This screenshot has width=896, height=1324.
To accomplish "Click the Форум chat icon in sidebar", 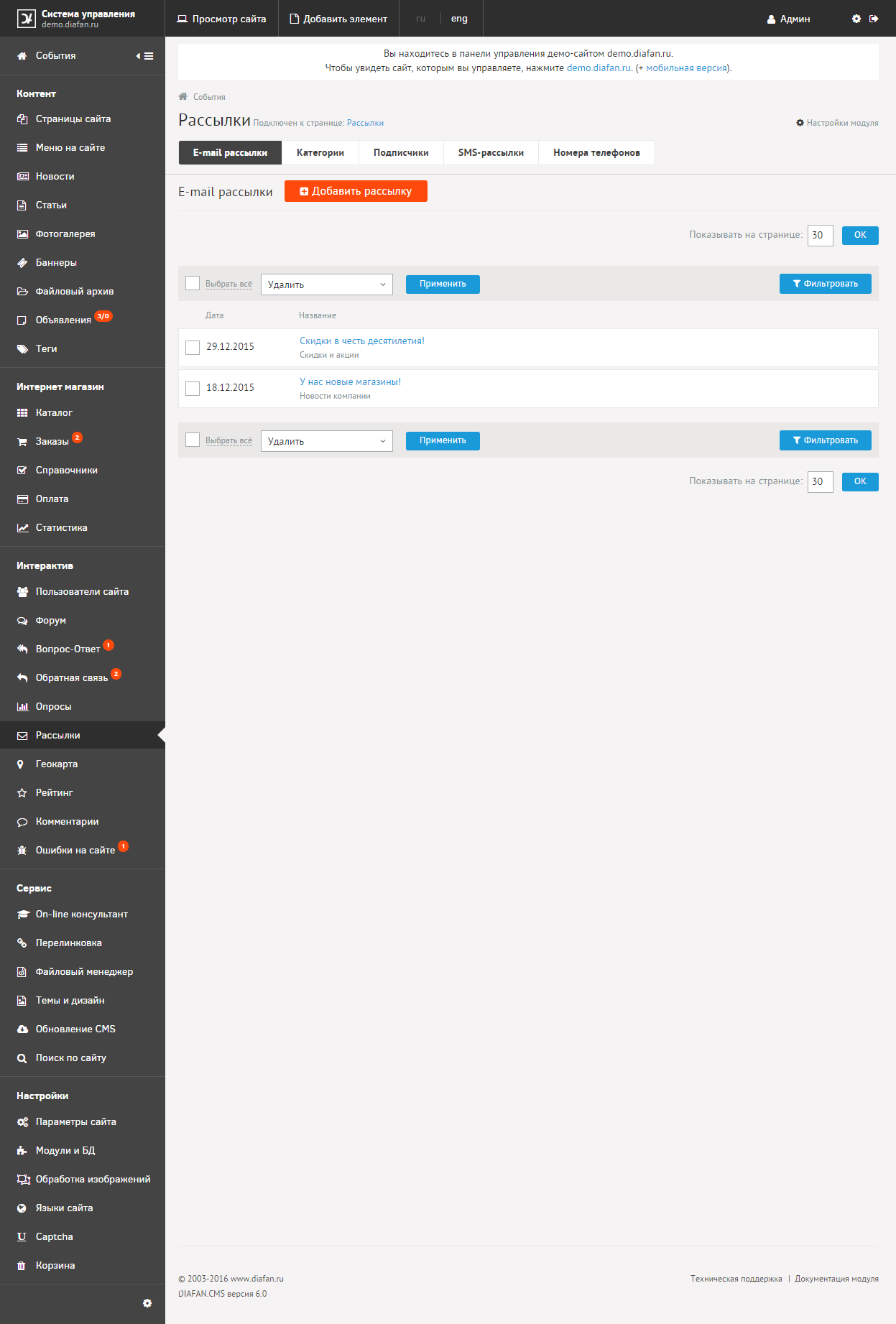I will pos(22,621).
